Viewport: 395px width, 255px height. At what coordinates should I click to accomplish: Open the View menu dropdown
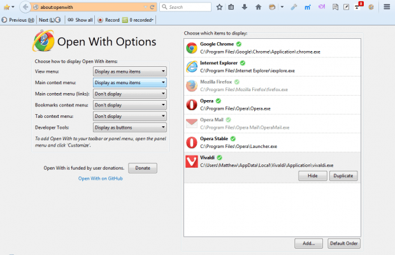click(130, 71)
